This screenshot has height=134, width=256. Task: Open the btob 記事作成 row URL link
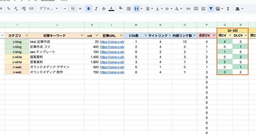click(x=112, y=42)
